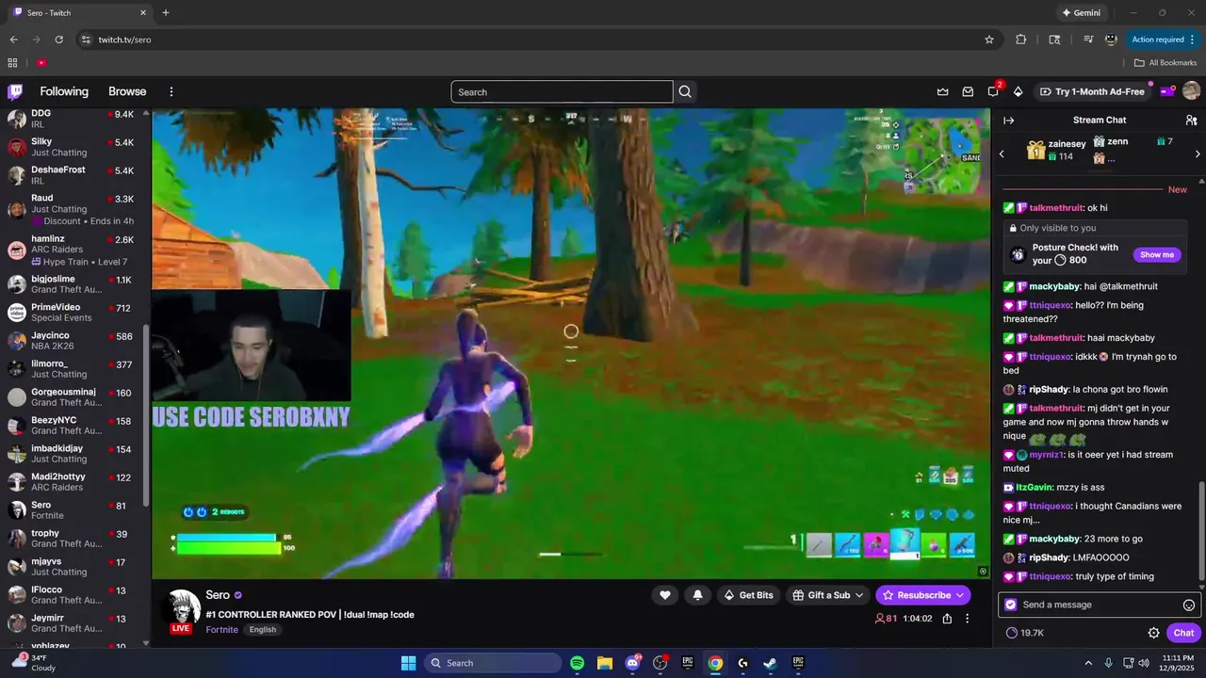Click the Get Bits button under the stream

click(x=748, y=595)
